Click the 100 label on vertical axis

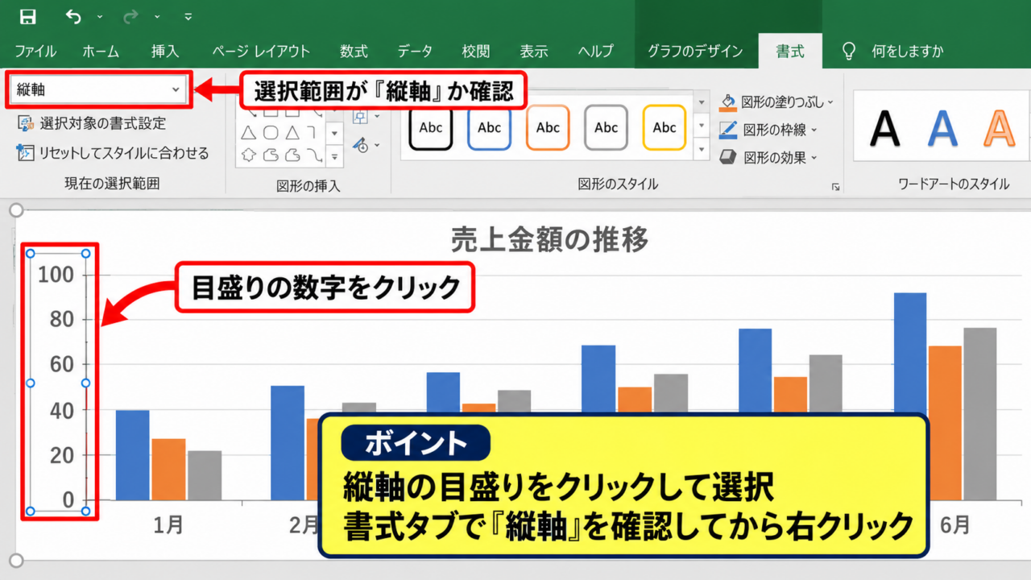56,275
